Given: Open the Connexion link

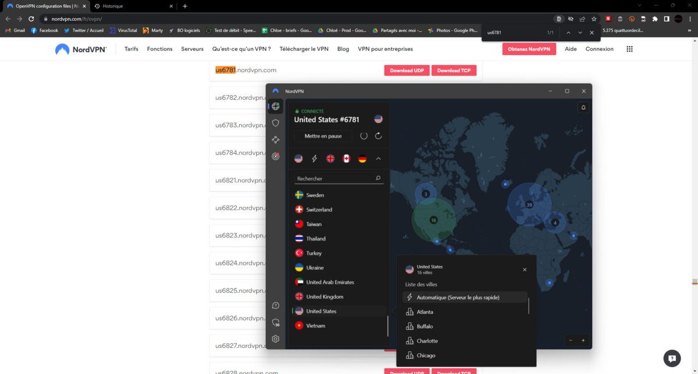Looking at the screenshot, I should (600, 49).
